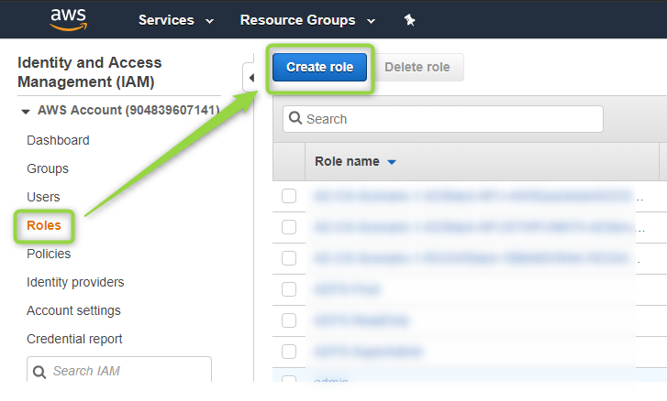Expand the Resource Groups dropdown
Screen dimensions: 667x401
tap(307, 20)
